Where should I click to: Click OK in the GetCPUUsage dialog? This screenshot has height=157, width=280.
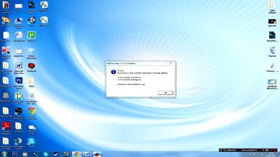[x=165, y=93]
